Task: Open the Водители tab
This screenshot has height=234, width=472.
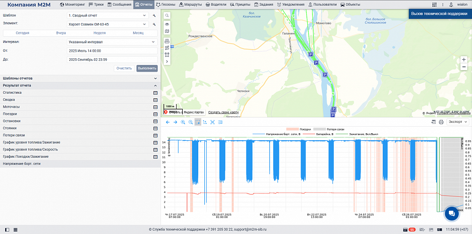Action: (217, 5)
